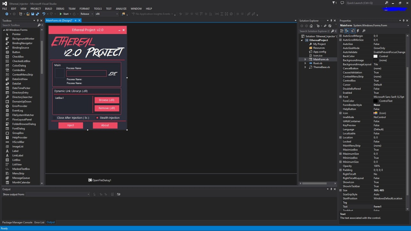The image size is (411, 231).
Task: Click the Quick Launch search box
Action: click(368, 3)
